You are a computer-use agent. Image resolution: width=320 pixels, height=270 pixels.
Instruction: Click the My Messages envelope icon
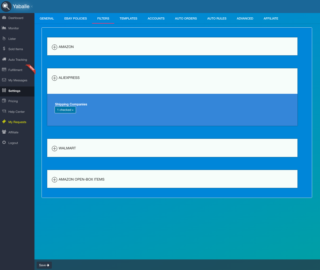pos(4,80)
